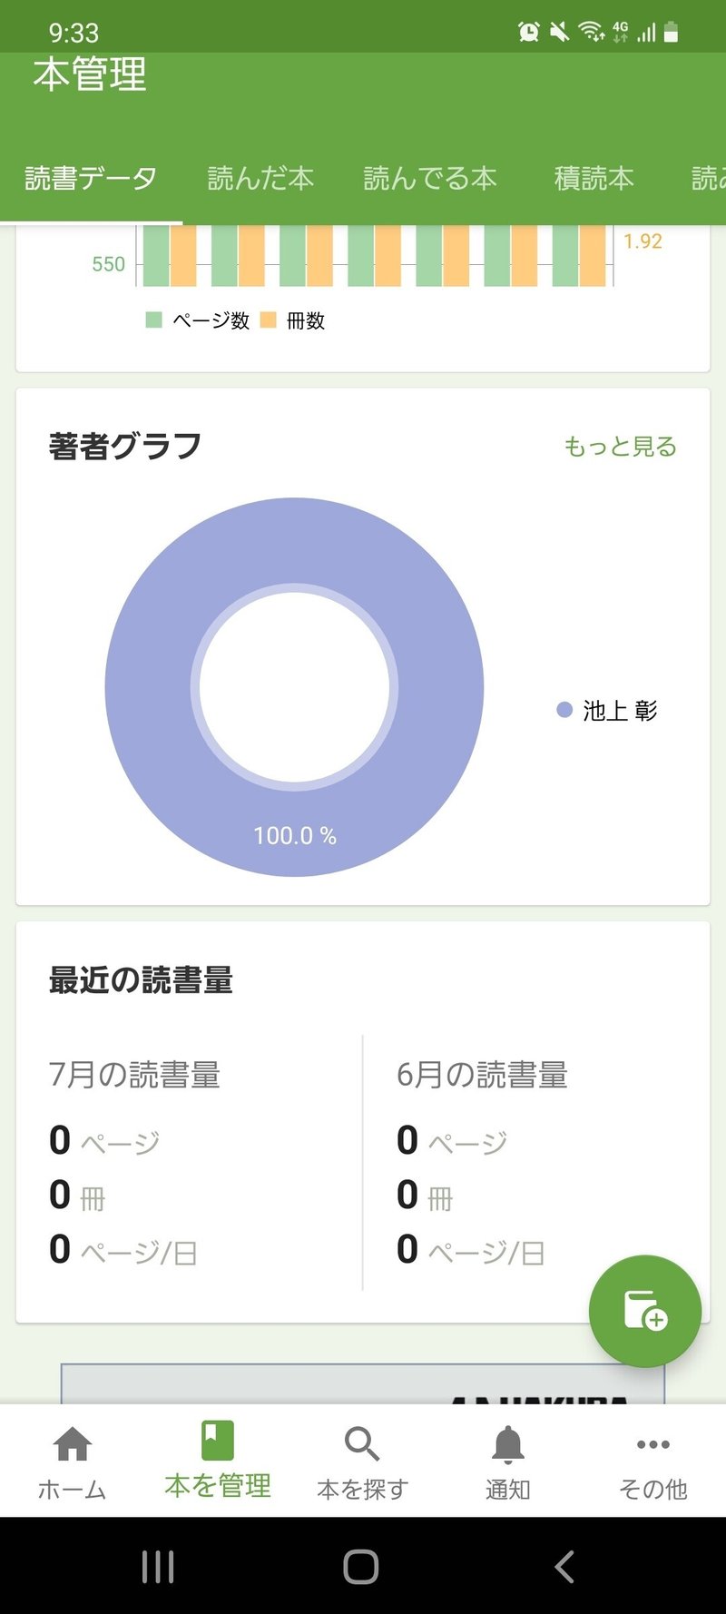Open the ホーム home icon

click(x=73, y=1443)
